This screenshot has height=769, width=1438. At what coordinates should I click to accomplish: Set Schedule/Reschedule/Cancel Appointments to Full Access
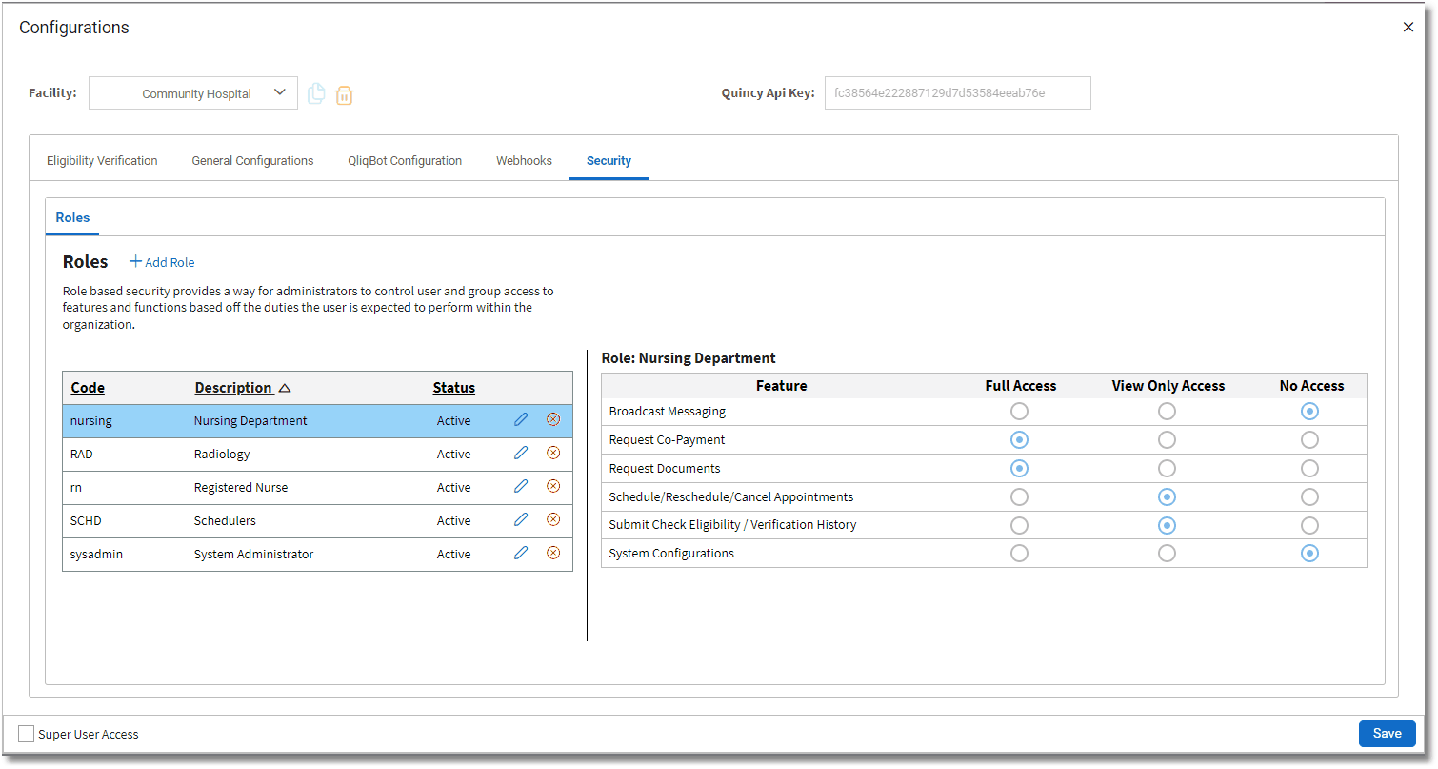click(x=1020, y=497)
